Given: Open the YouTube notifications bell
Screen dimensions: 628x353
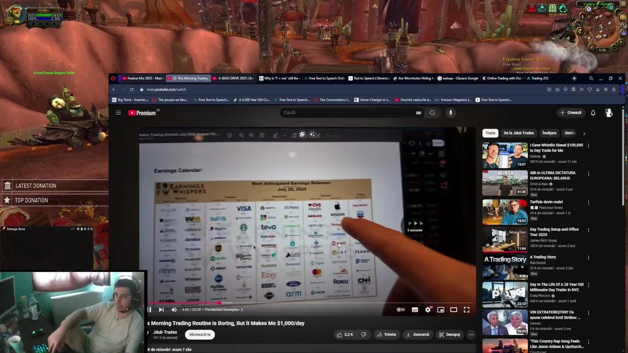Looking at the screenshot, I should 593,113.
